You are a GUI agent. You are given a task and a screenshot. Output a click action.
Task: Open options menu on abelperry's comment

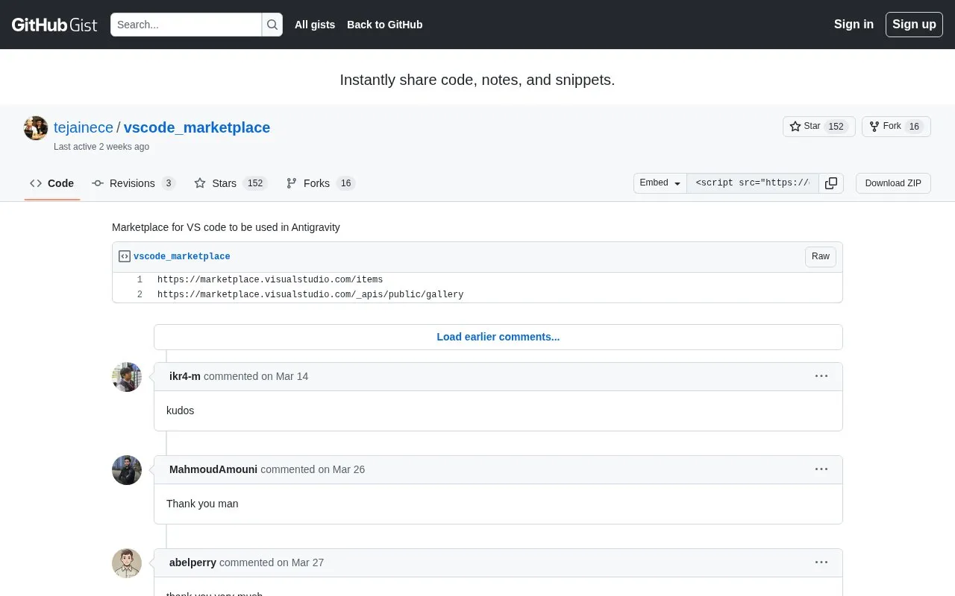coord(821,562)
